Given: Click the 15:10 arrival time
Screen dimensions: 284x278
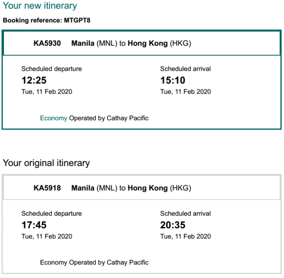Looking at the screenshot, I should (173, 81).
